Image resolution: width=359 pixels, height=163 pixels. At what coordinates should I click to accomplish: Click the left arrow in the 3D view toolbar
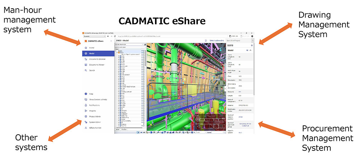[141, 132]
